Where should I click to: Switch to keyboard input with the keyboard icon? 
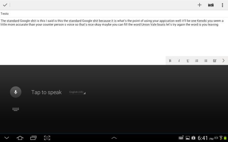pos(16,109)
